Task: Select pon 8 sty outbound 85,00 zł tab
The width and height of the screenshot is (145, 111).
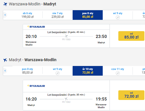Action: click(88, 15)
